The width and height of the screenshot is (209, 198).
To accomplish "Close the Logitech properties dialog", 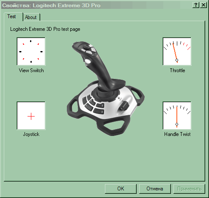I will pos(203,5).
